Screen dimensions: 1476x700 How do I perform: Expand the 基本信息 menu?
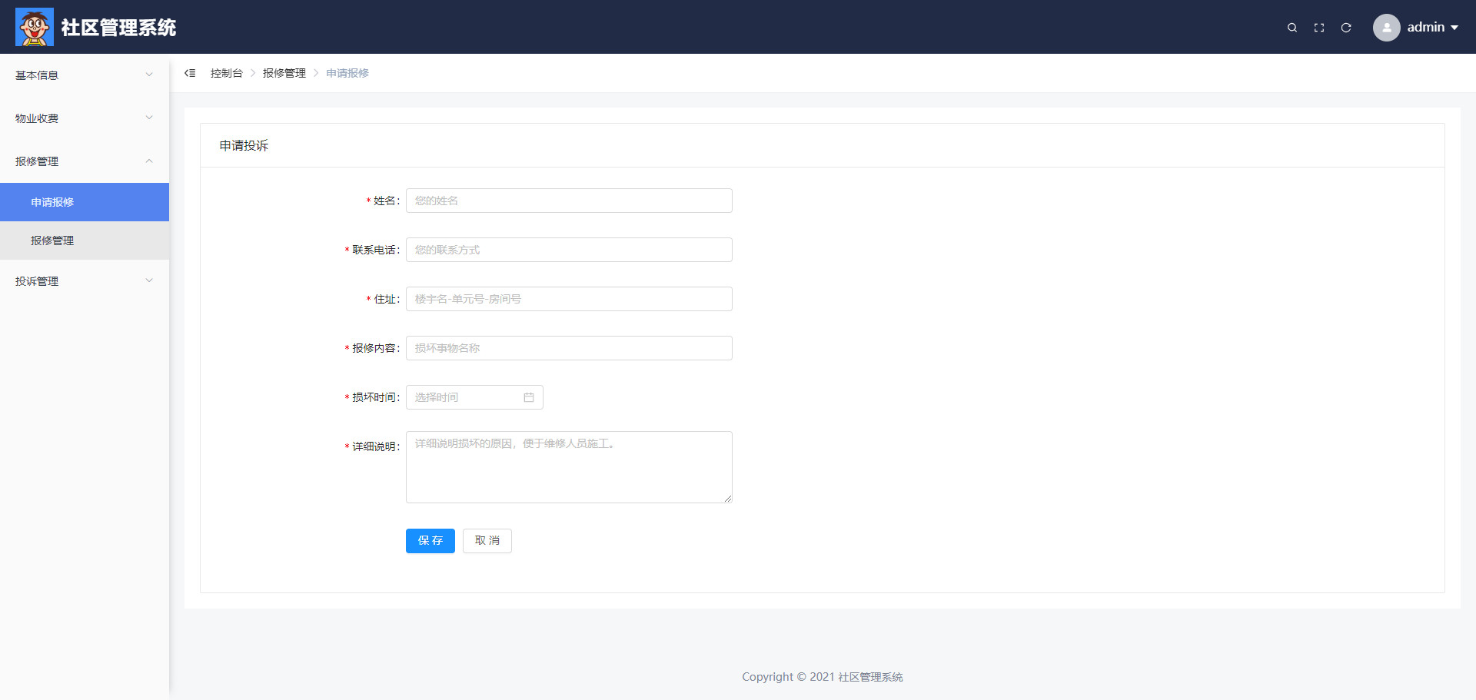click(x=85, y=75)
